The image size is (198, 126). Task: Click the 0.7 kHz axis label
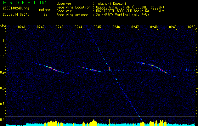(x=3, y=104)
